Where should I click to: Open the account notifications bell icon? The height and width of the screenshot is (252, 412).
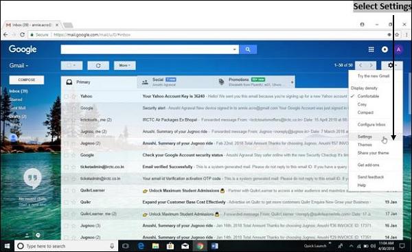click(x=385, y=49)
